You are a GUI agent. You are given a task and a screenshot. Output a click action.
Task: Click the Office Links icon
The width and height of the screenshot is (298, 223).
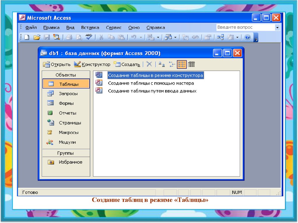(151, 37)
